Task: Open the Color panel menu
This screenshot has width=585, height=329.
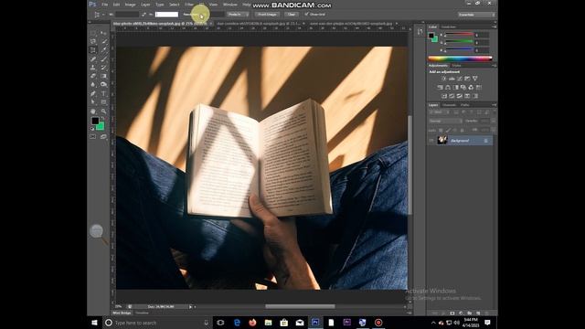Action: coord(494,27)
